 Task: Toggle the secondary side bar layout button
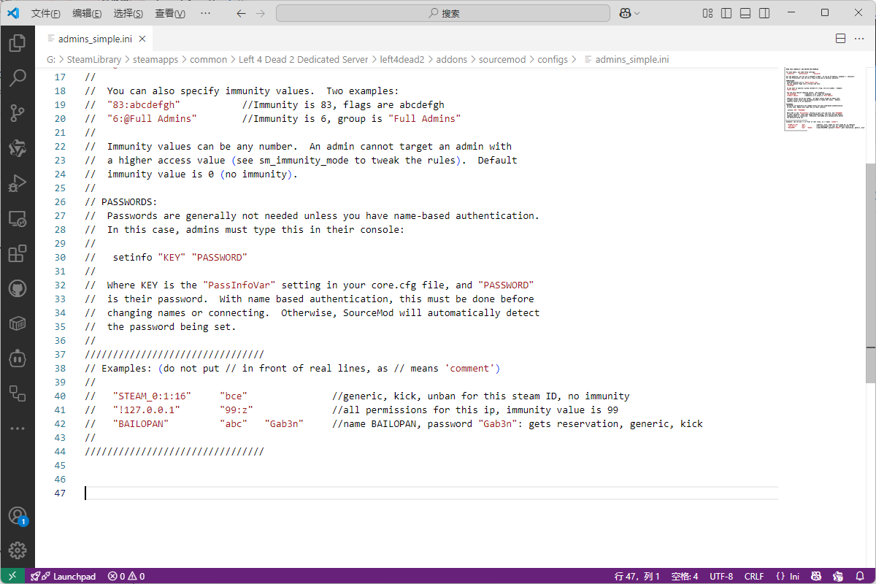coord(764,13)
